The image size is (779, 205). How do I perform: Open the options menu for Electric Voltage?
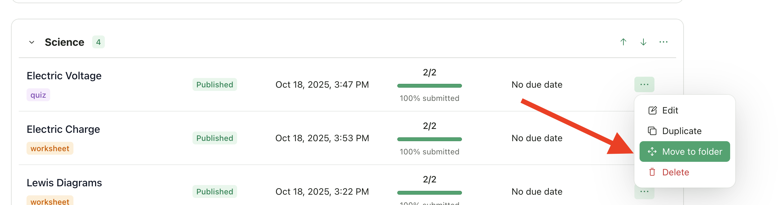644,84
